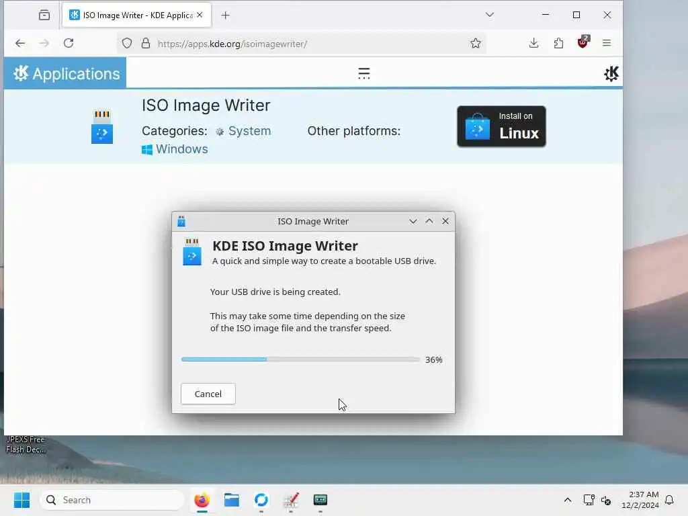Click the uBlock Origin extension icon
The height and width of the screenshot is (516, 688).
pos(583,42)
